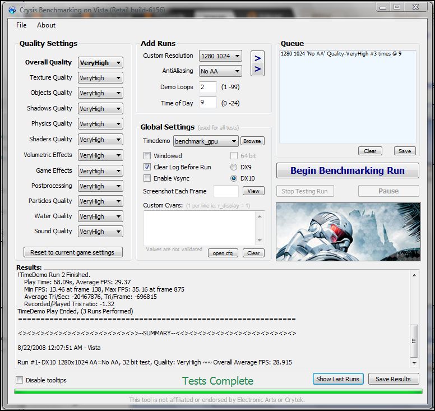The width and height of the screenshot is (435, 411).
Task: Click View next to Screenshot Each Frame
Action: [x=253, y=191]
